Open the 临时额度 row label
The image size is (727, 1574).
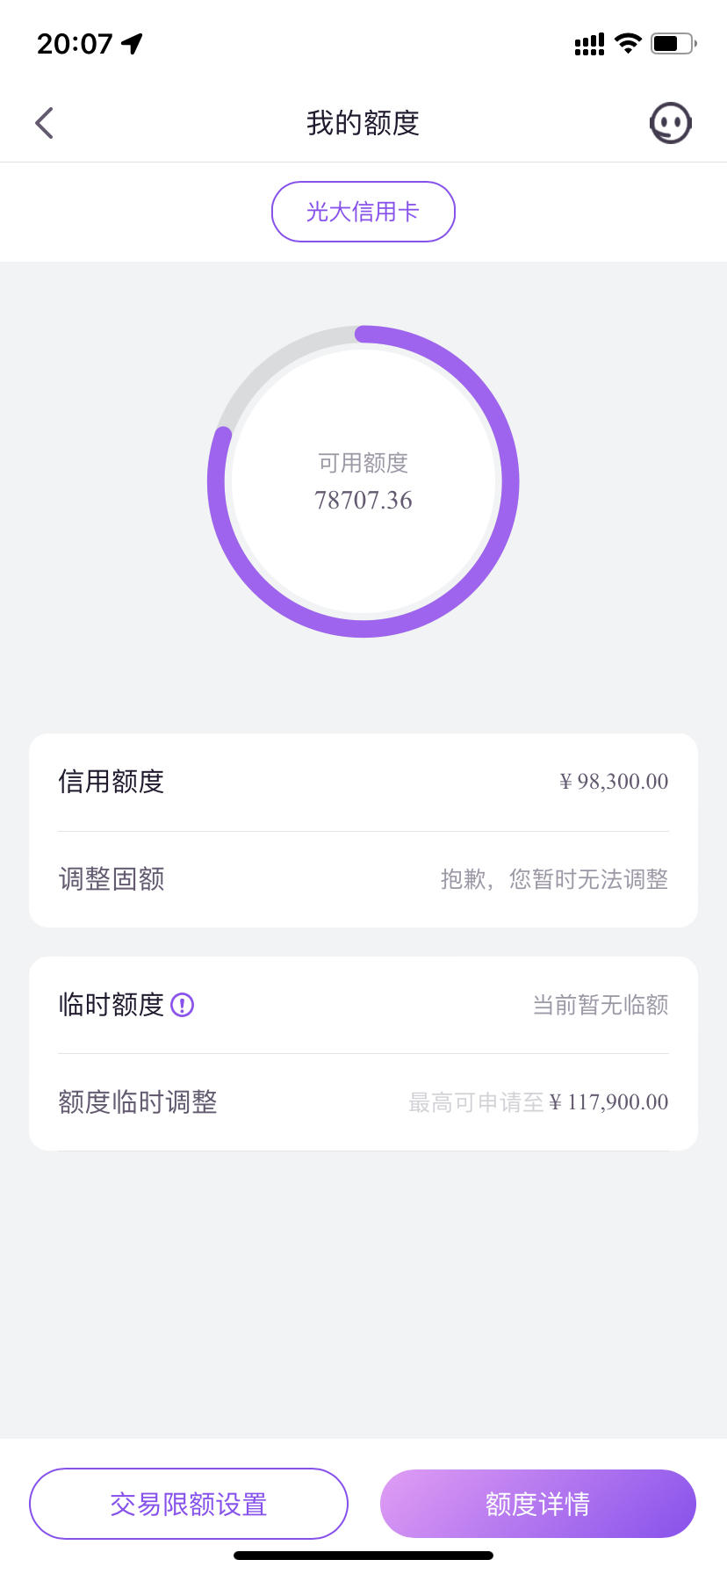(112, 1004)
